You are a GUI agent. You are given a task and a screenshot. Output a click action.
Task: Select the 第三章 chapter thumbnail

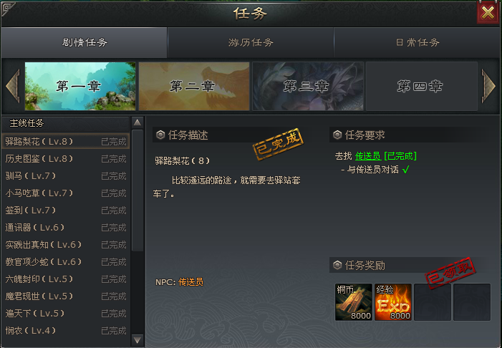[x=308, y=86]
